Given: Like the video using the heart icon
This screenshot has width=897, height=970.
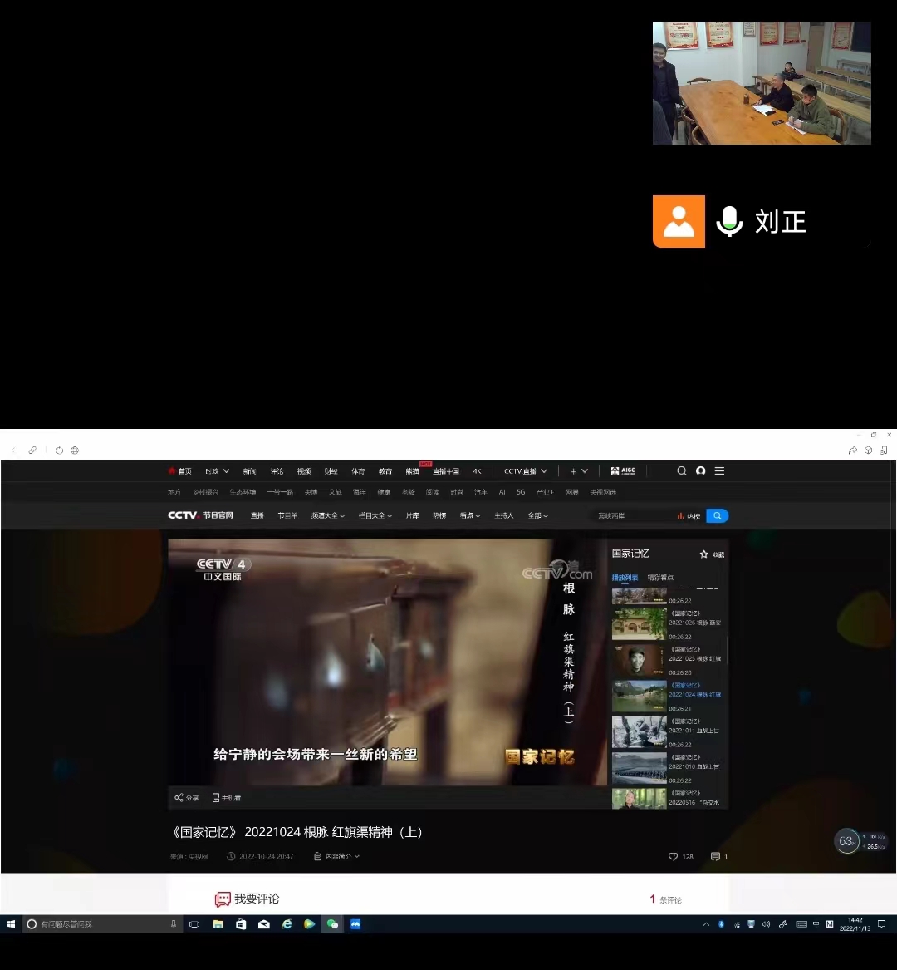Looking at the screenshot, I should click(x=673, y=856).
